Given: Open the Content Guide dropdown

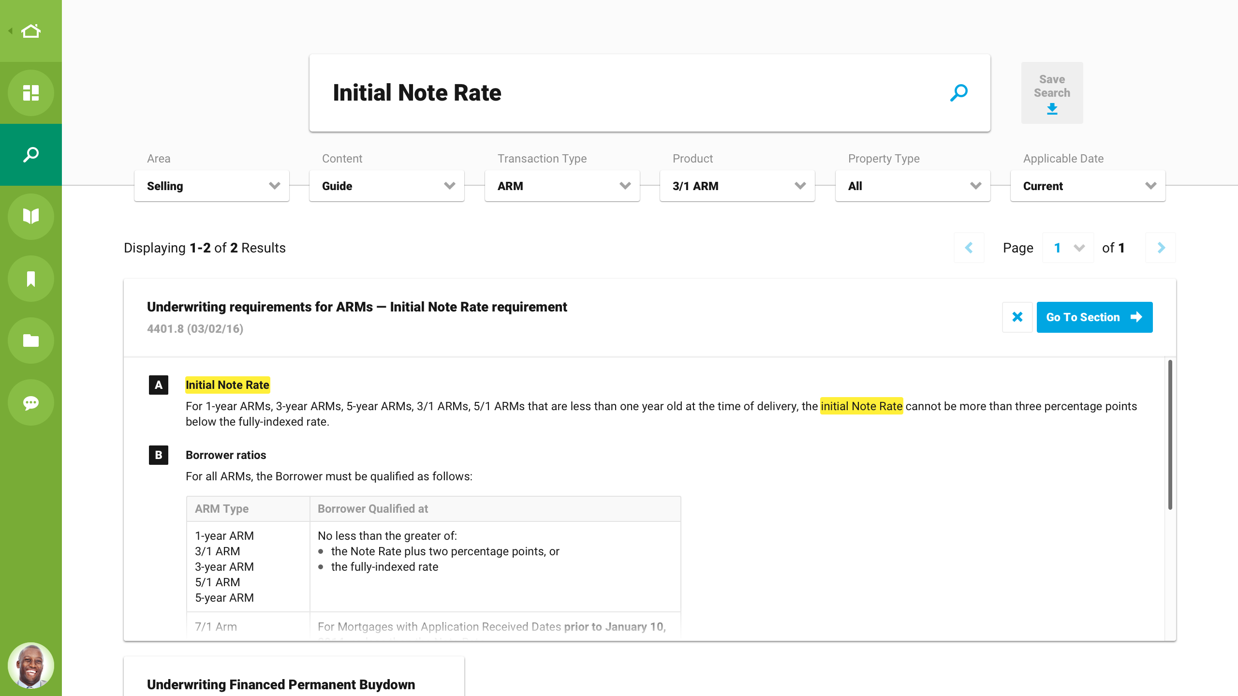Looking at the screenshot, I should tap(387, 186).
